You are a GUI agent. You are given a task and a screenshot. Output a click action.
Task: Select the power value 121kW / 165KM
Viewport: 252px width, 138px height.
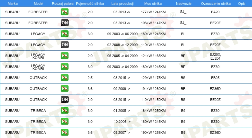point(153,56)
